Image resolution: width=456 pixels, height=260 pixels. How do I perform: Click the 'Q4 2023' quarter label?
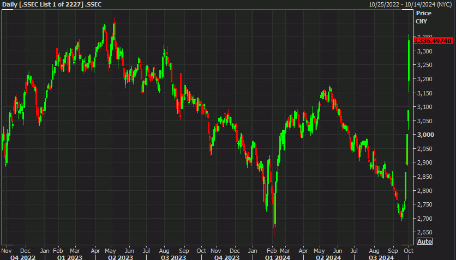click(227, 257)
